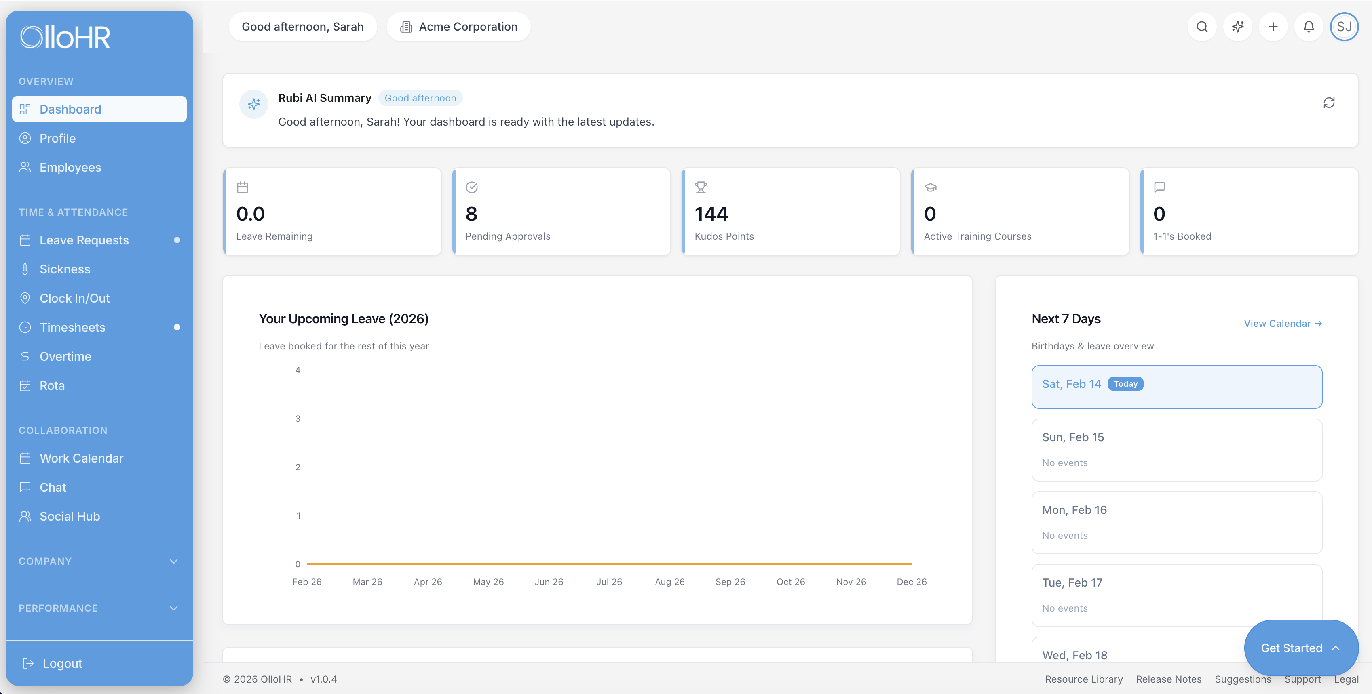Go to Leave Requests in sidebar
The height and width of the screenshot is (694, 1372).
point(84,240)
